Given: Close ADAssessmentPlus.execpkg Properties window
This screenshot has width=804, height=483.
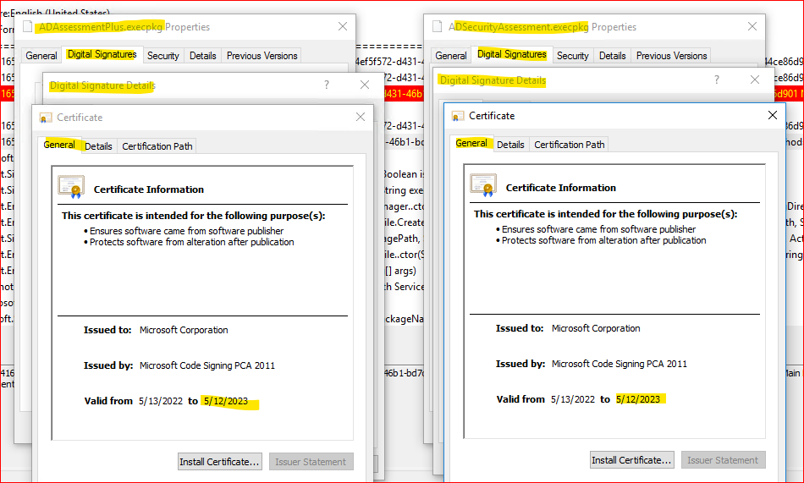Looking at the screenshot, I should (x=343, y=26).
